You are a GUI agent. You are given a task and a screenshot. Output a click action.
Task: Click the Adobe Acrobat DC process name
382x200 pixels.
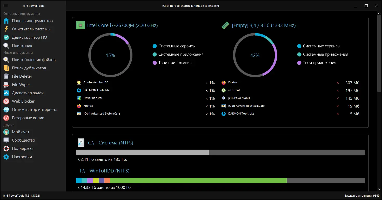click(x=96, y=83)
